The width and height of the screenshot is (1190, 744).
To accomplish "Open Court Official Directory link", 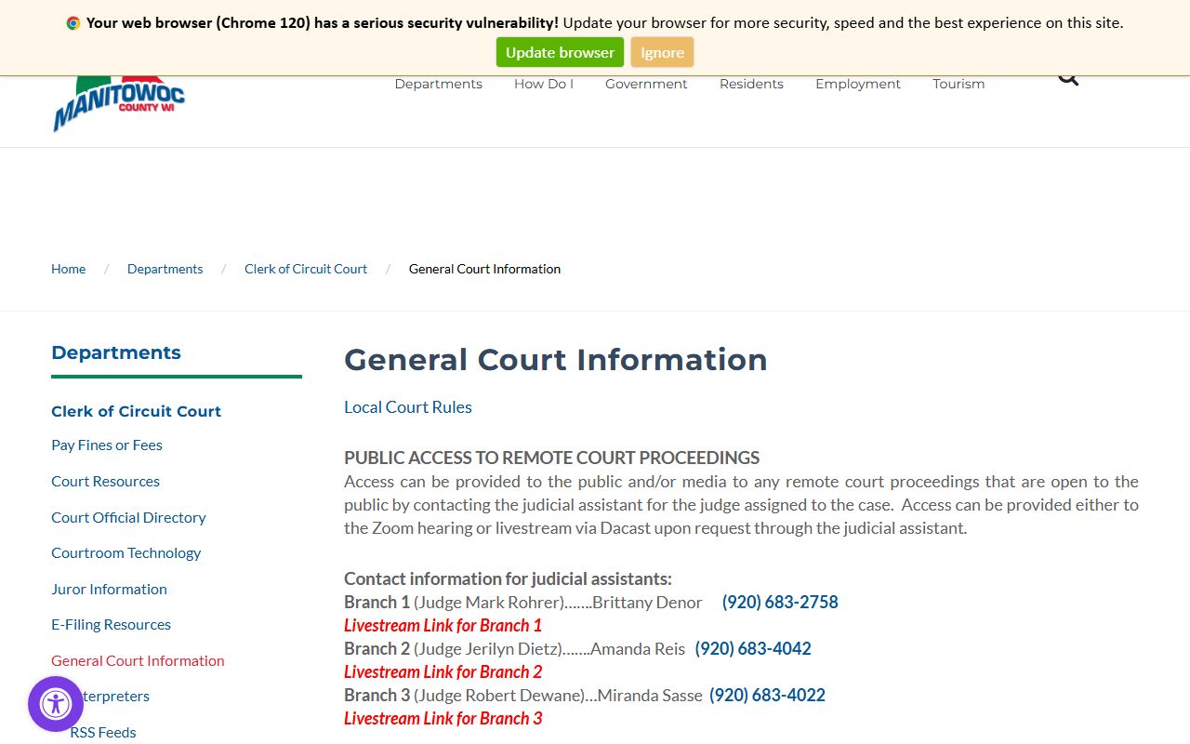I will click(128, 517).
